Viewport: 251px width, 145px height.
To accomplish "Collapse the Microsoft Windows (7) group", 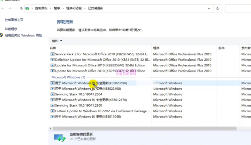I will (x=68, y=77).
